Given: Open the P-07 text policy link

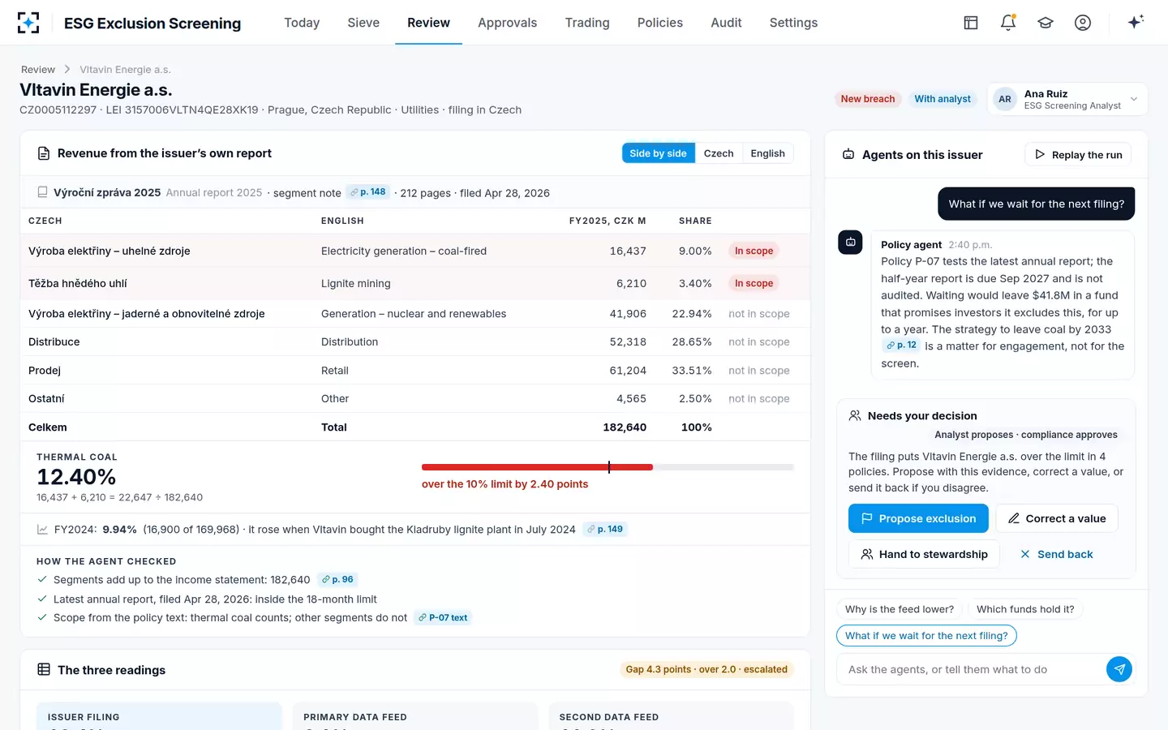Looking at the screenshot, I should (x=443, y=618).
